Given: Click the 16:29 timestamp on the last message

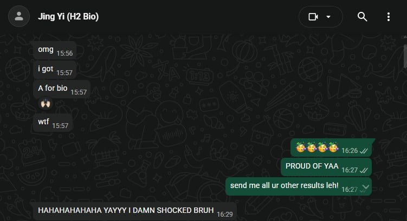Looking at the screenshot, I should [225, 215].
